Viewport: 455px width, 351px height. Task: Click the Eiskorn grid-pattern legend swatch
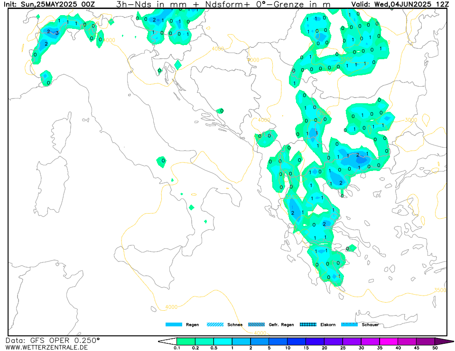point(308,324)
